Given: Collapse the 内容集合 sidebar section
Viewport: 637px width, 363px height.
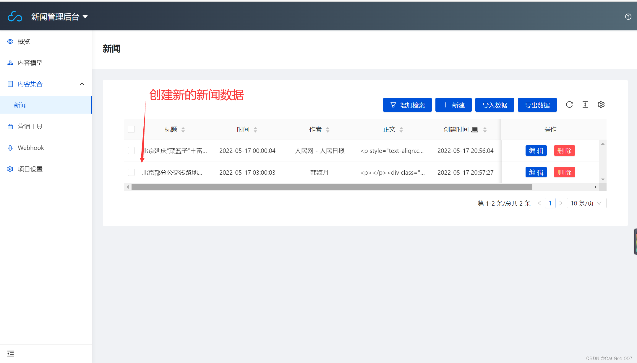Looking at the screenshot, I should pyautogui.click(x=82, y=84).
